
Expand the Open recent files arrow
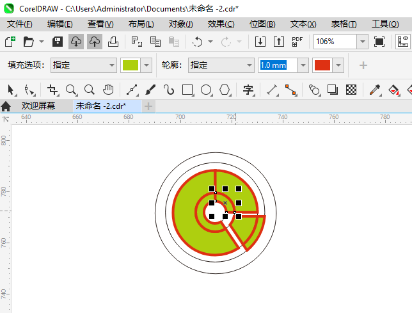(x=42, y=42)
